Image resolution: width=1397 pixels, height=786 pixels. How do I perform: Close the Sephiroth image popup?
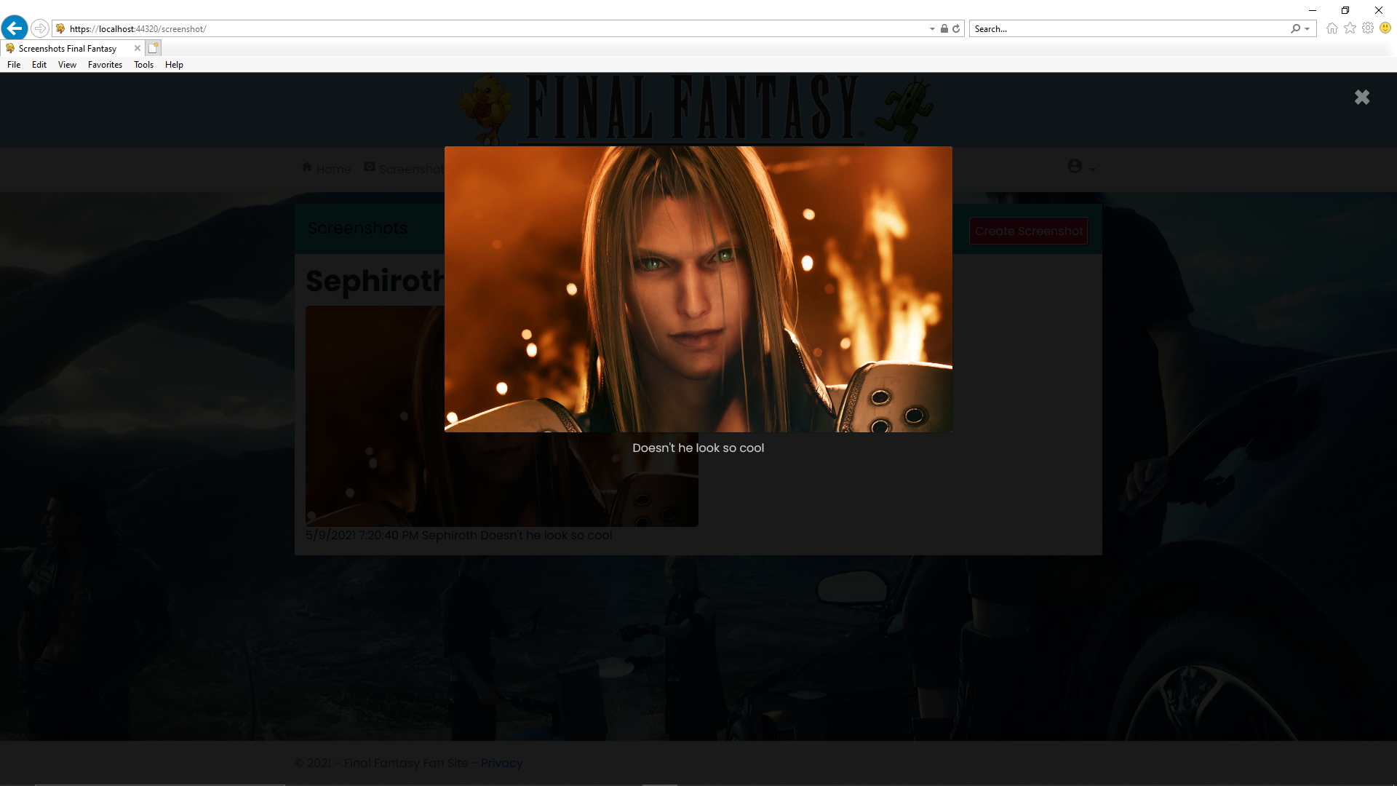point(1362,97)
